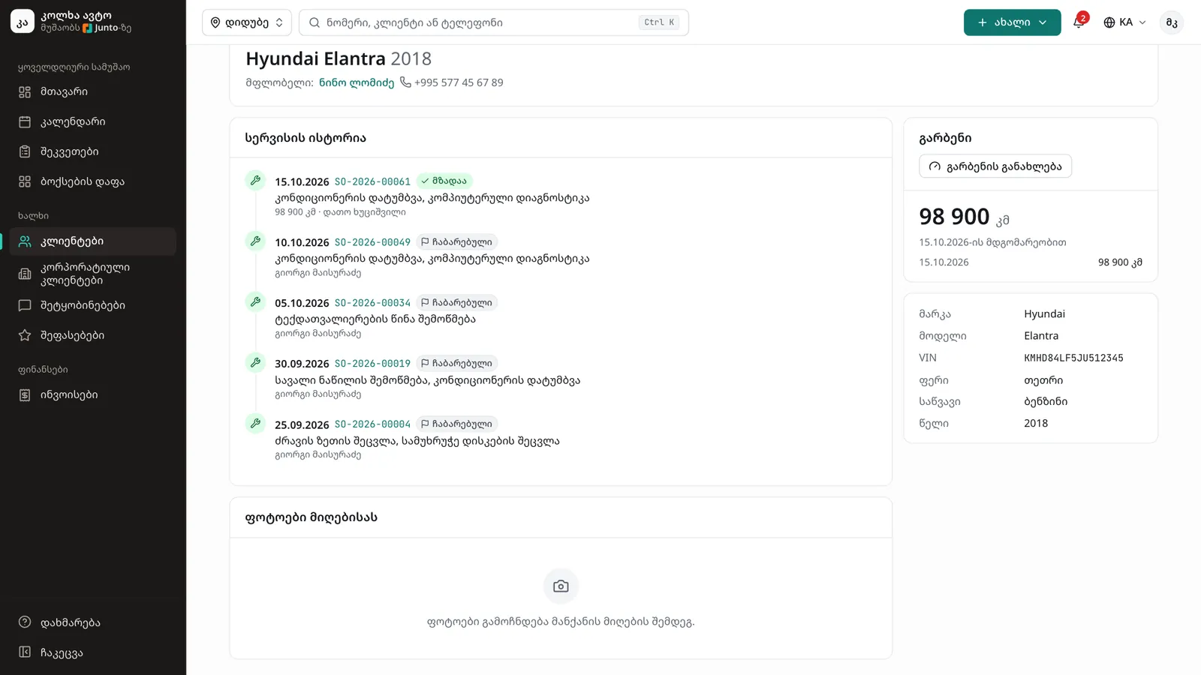The width and height of the screenshot is (1201, 675).
Task: Open the KA language dropdown
Action: [x=1124, y=22]
